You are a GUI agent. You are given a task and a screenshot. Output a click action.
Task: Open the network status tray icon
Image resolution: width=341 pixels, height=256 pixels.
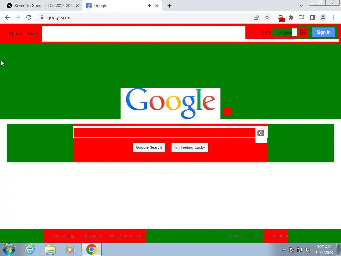(299, 250)
